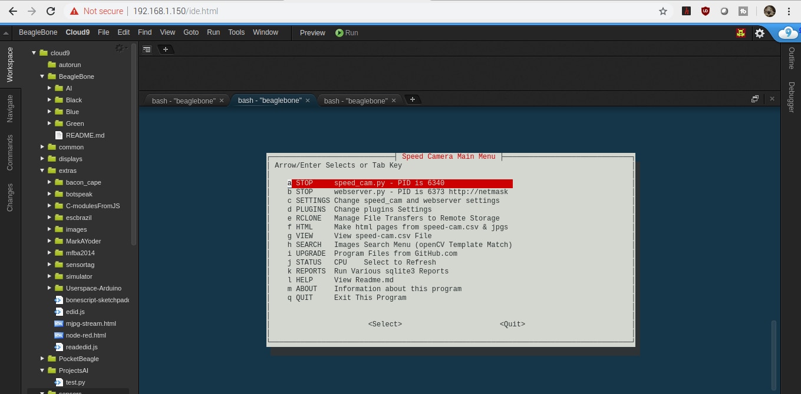Open the File menu

104,32
